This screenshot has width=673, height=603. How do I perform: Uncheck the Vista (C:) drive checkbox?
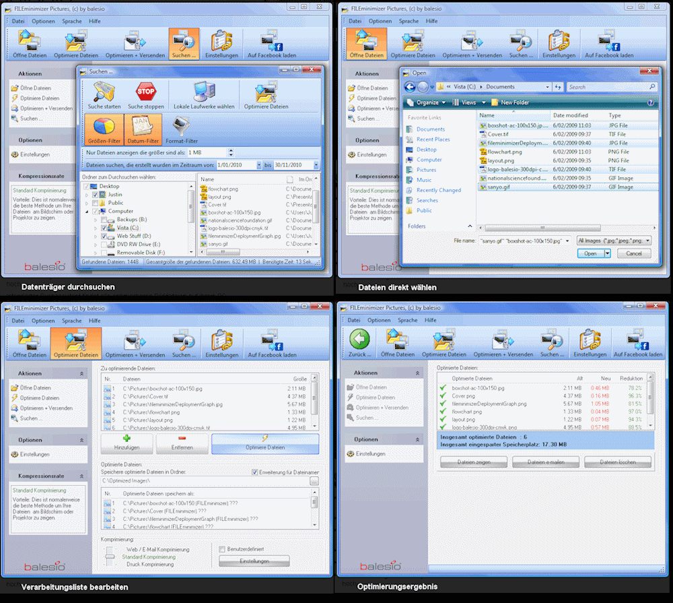pos(103,228)
